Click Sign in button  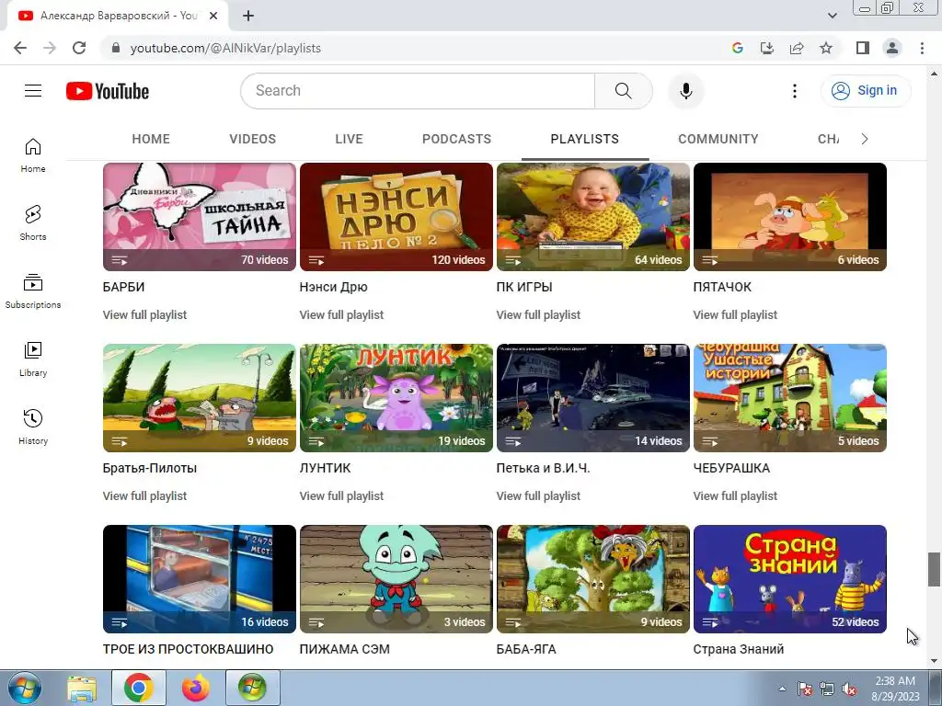pyautogui.click(x=865, y=91)
